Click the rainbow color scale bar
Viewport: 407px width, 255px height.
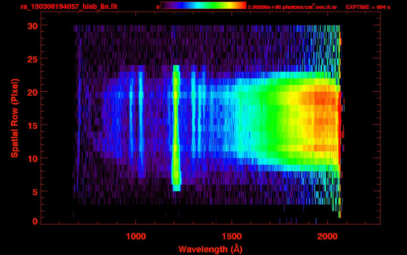pyautogui.click(x=203, y=6)
